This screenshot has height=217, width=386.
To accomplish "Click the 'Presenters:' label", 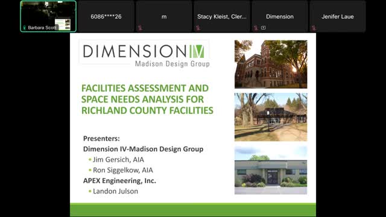I will [101, 139].
